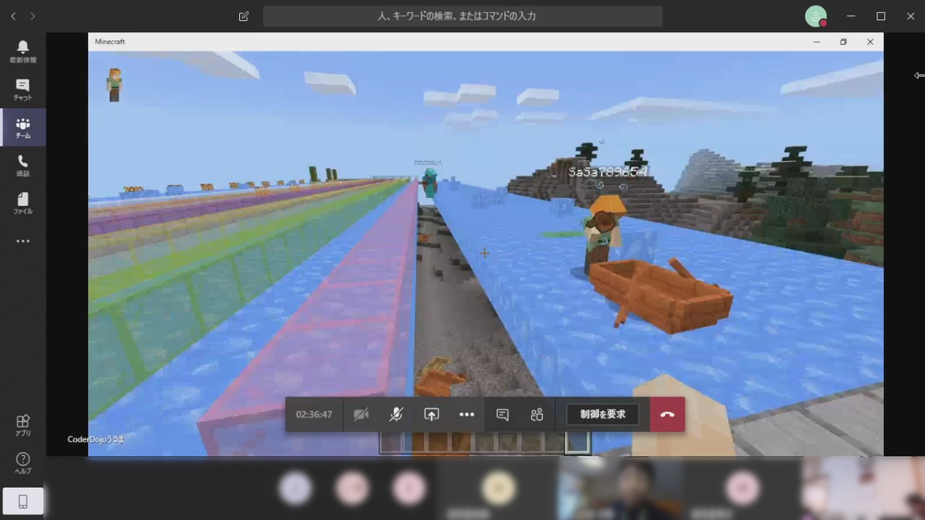
Task: Open the Files section in the sidebar
Action: (22, 203)
